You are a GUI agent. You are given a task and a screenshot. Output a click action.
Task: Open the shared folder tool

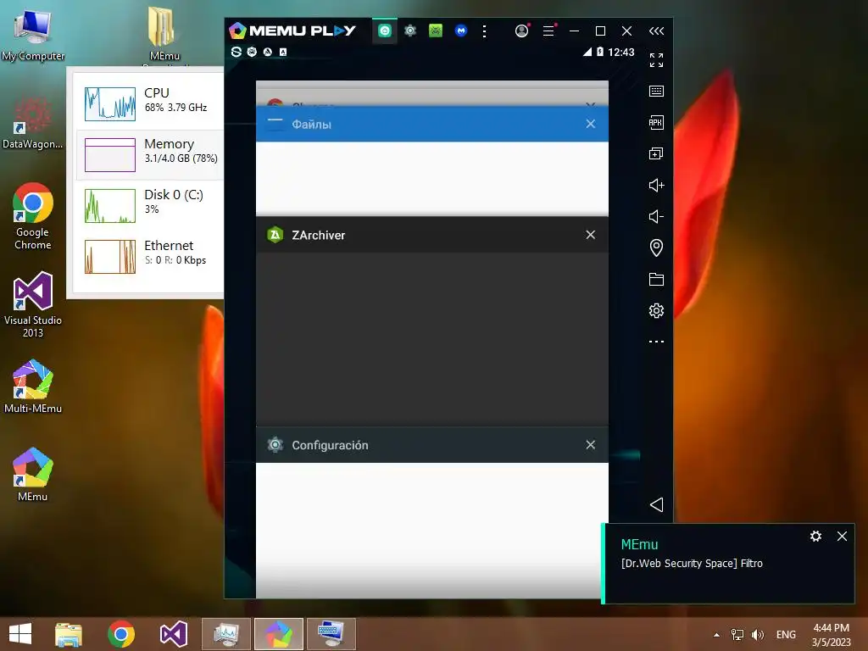pos(657,280)
